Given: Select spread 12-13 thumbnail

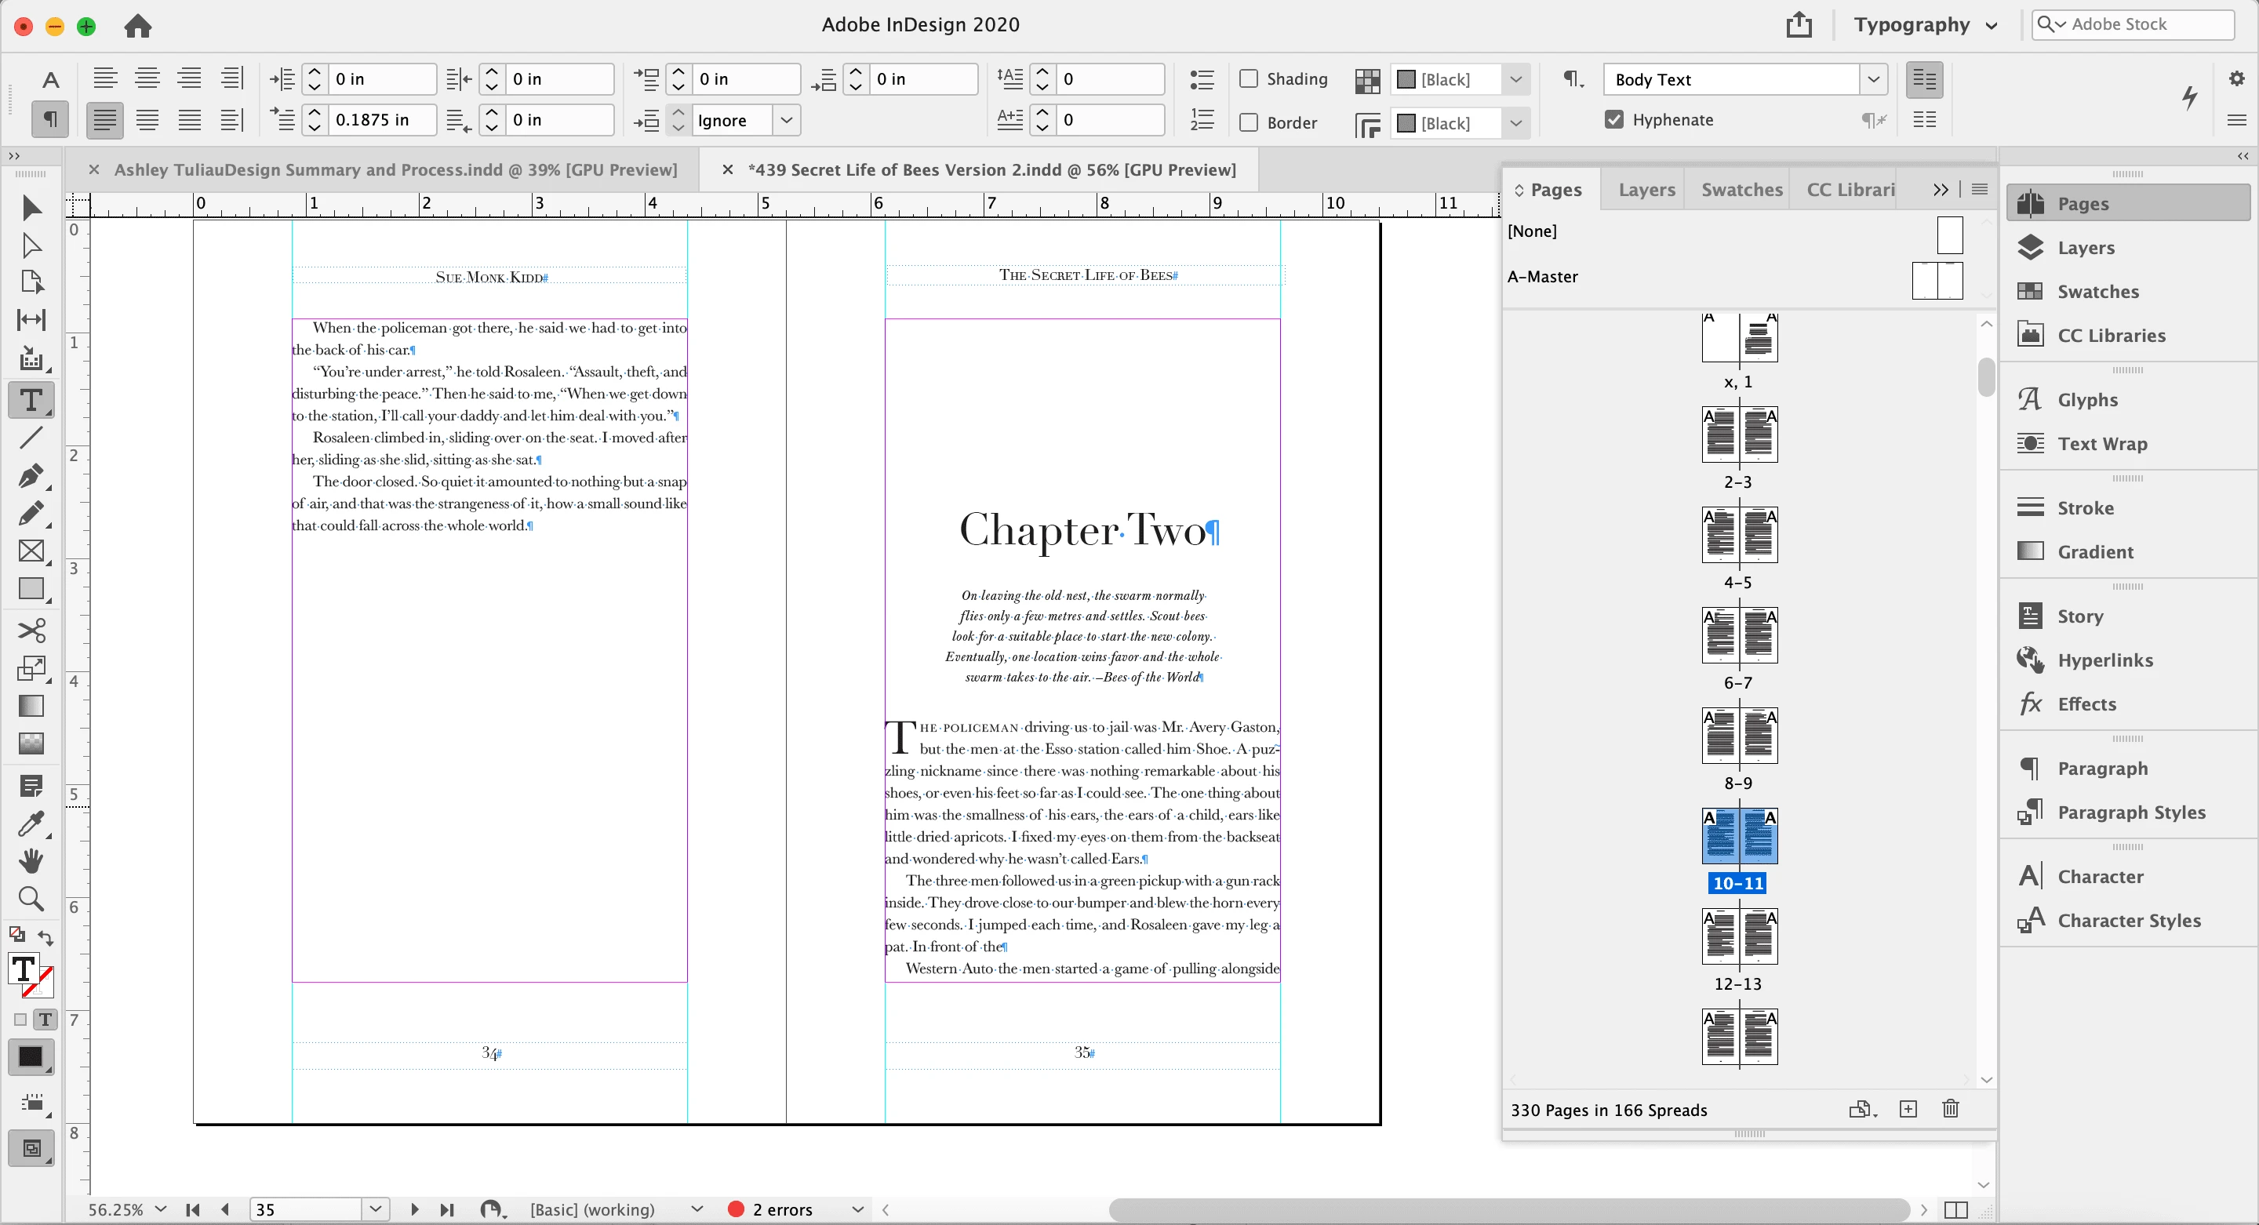Looking at the screenshot, I should (x=1739, y=936).
